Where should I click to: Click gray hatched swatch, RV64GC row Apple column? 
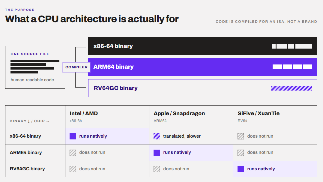pos(157,169)
